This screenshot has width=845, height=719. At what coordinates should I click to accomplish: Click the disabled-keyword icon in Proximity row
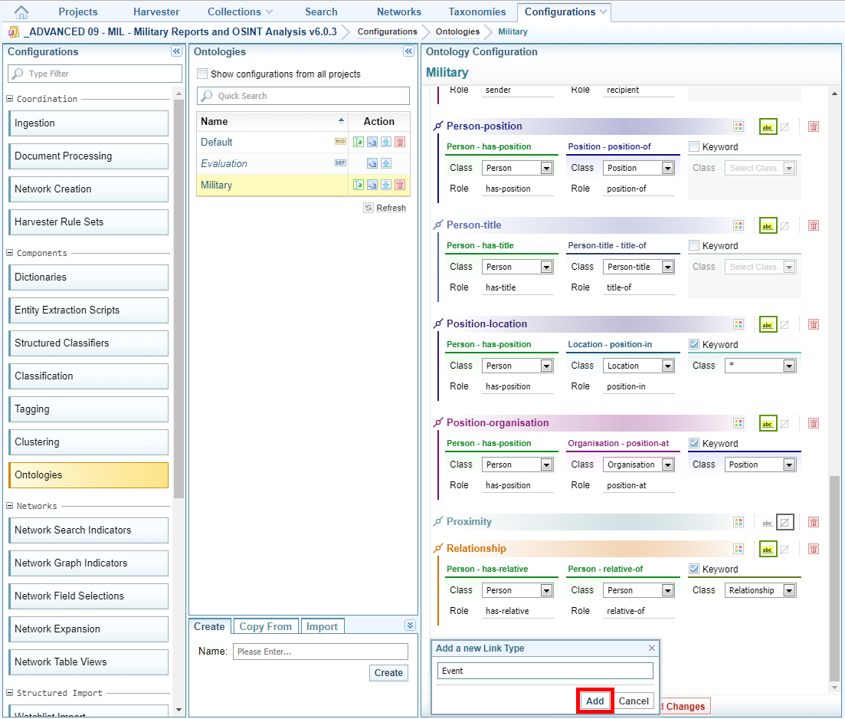784,522
